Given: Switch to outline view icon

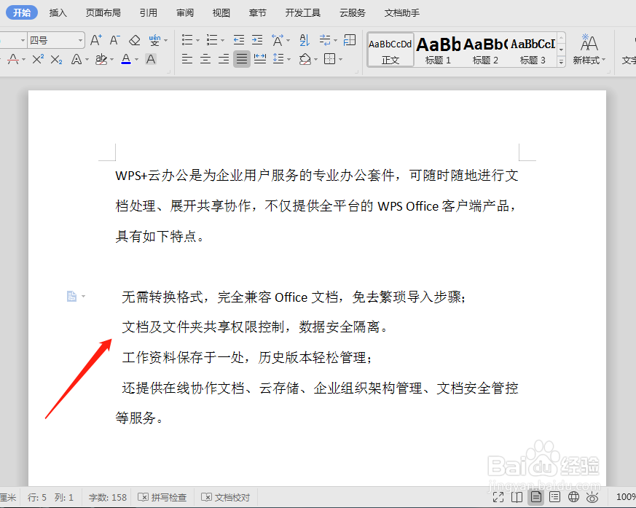Looking at the screenshot, I should pyautogui.click(x=554, y=497).
